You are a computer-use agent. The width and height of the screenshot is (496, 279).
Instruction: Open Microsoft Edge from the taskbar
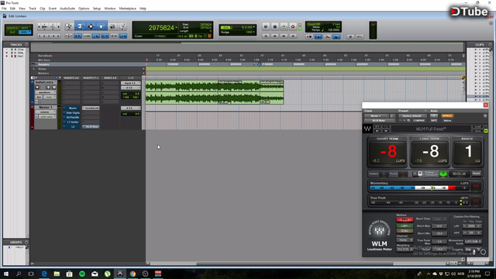44,274
